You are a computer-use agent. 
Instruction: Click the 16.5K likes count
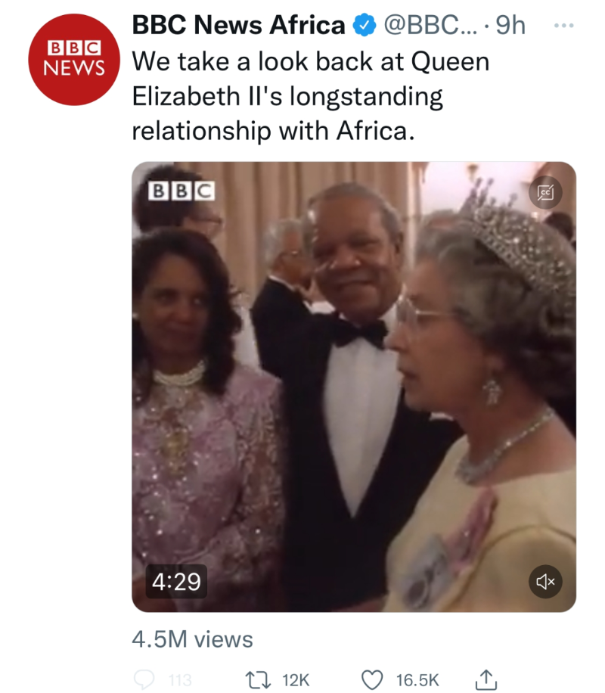click(417, 679)
